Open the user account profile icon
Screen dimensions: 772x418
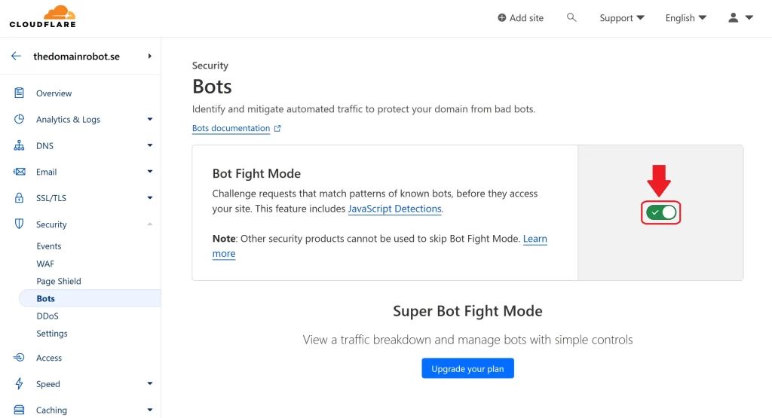click(x=734, y=17)
